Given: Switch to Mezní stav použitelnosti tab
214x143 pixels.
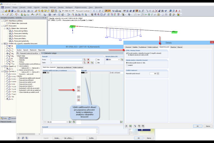Looking at the screenshot, I should (64, 67).
